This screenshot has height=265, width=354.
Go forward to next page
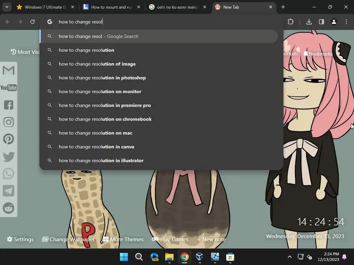(x=20, y=22)
